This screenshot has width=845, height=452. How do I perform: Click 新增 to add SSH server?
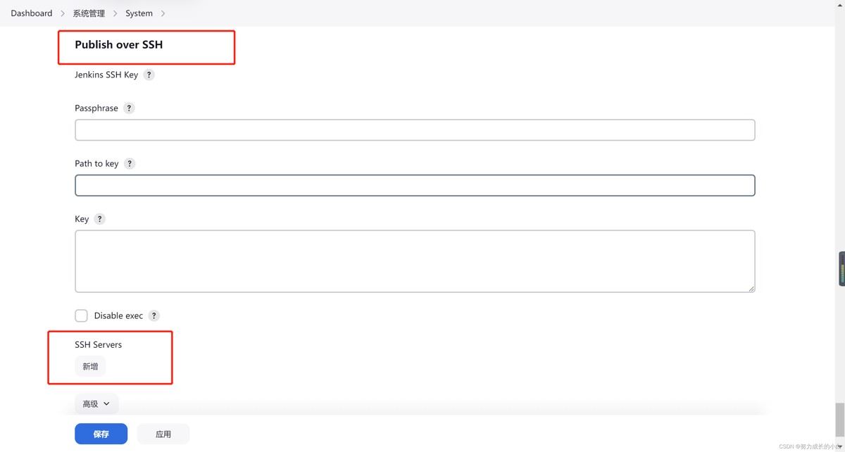[90, 366]
